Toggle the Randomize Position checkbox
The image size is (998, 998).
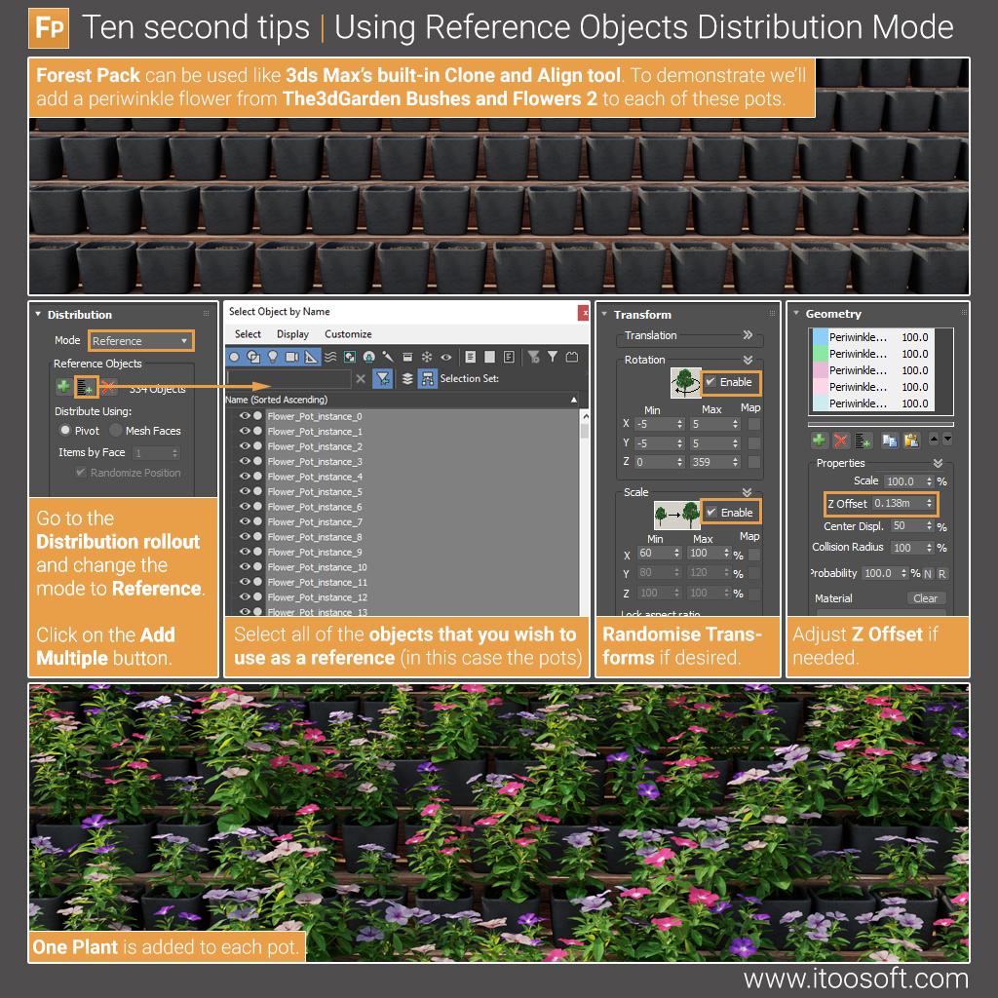pos(81,473)
